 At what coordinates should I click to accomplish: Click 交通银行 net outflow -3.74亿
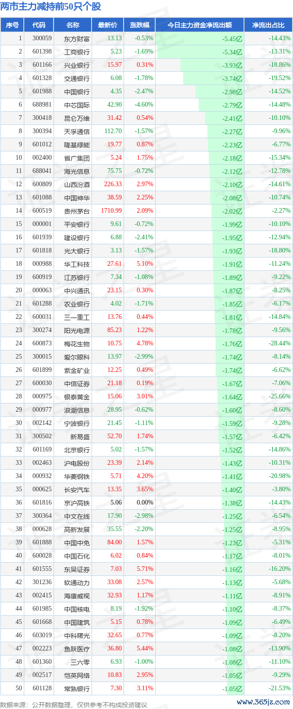tap(232, 79)
